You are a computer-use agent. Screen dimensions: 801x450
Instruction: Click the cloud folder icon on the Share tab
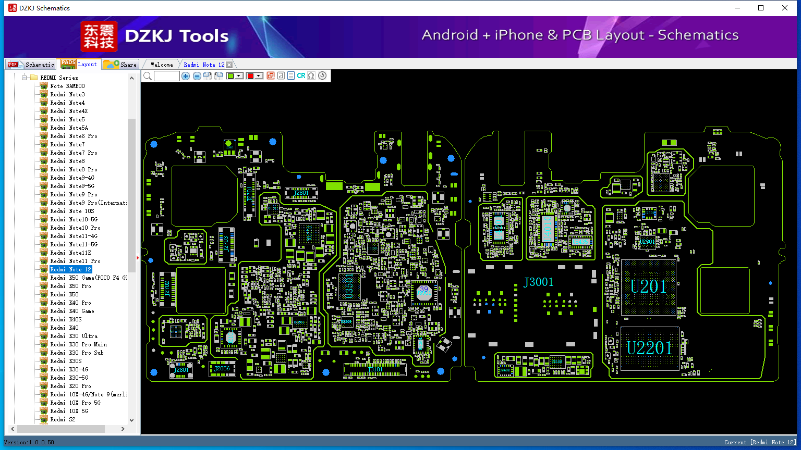point(111,65)
